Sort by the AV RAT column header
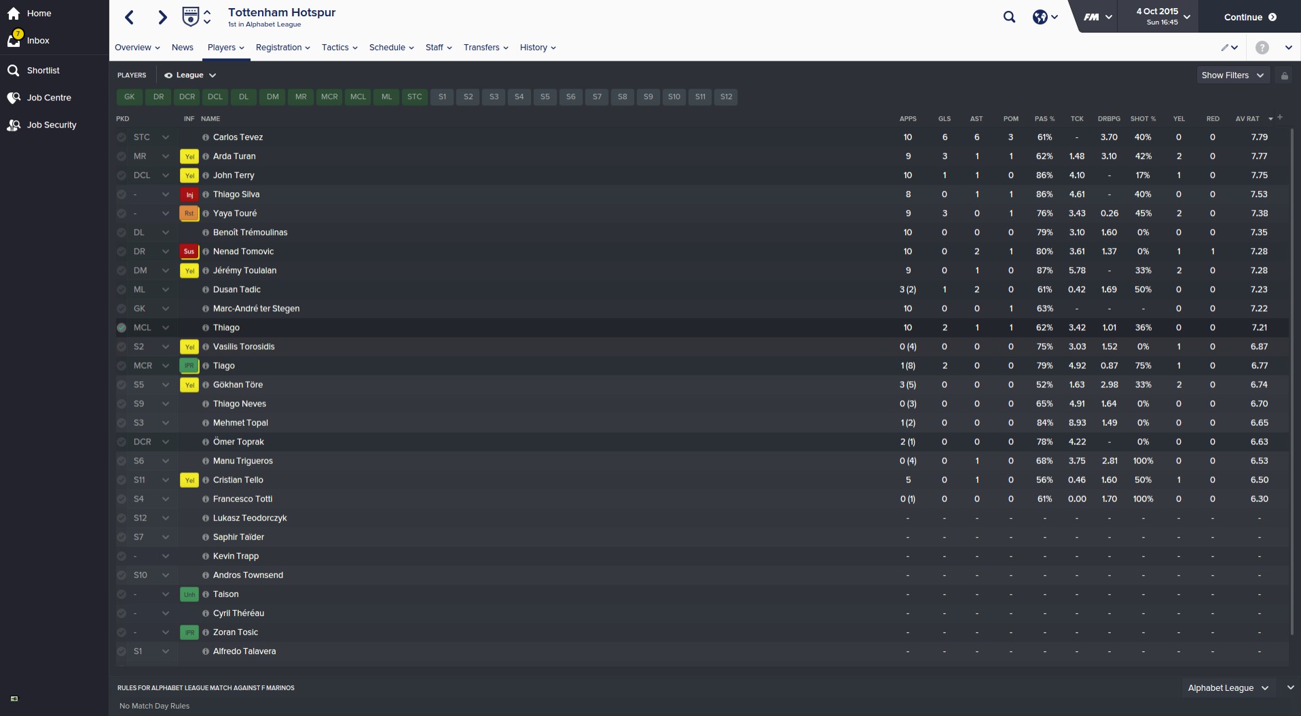The width and height of the screenshot is (1301, 716). click(1247, 119)
